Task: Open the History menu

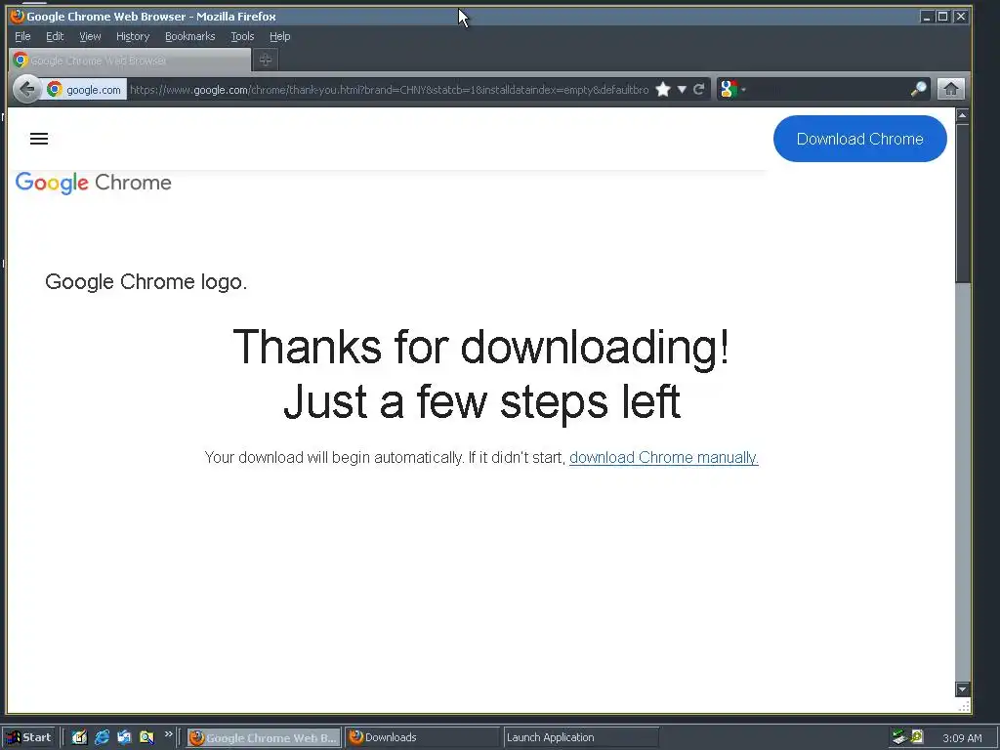Action: 133,36
